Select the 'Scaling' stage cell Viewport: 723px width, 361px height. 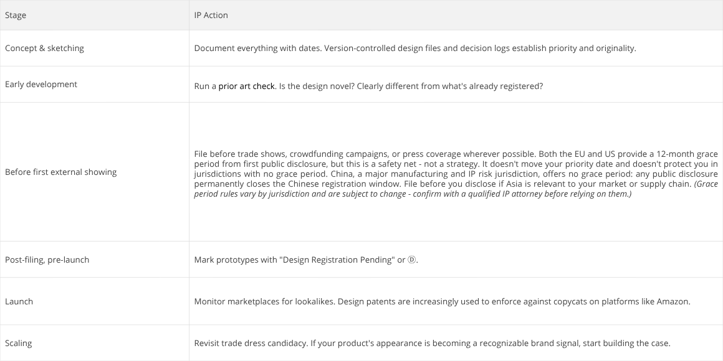[95, 343]
